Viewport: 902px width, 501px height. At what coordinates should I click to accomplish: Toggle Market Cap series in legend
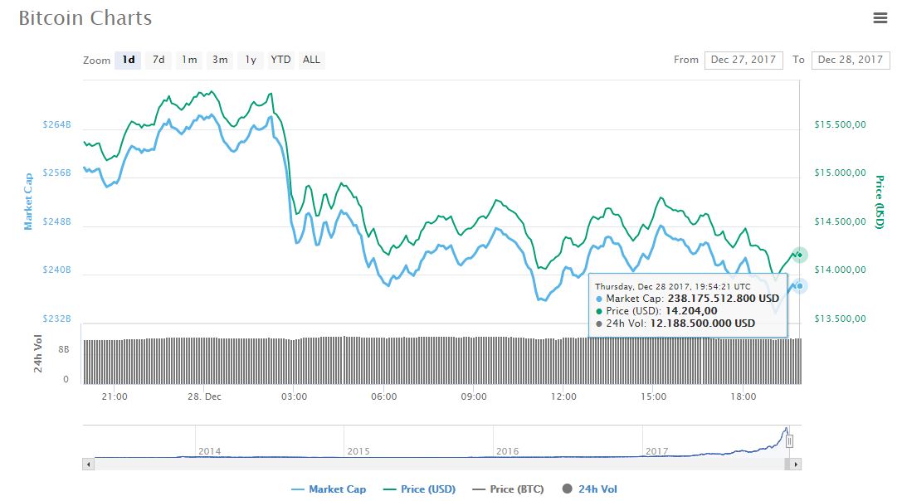329,489
